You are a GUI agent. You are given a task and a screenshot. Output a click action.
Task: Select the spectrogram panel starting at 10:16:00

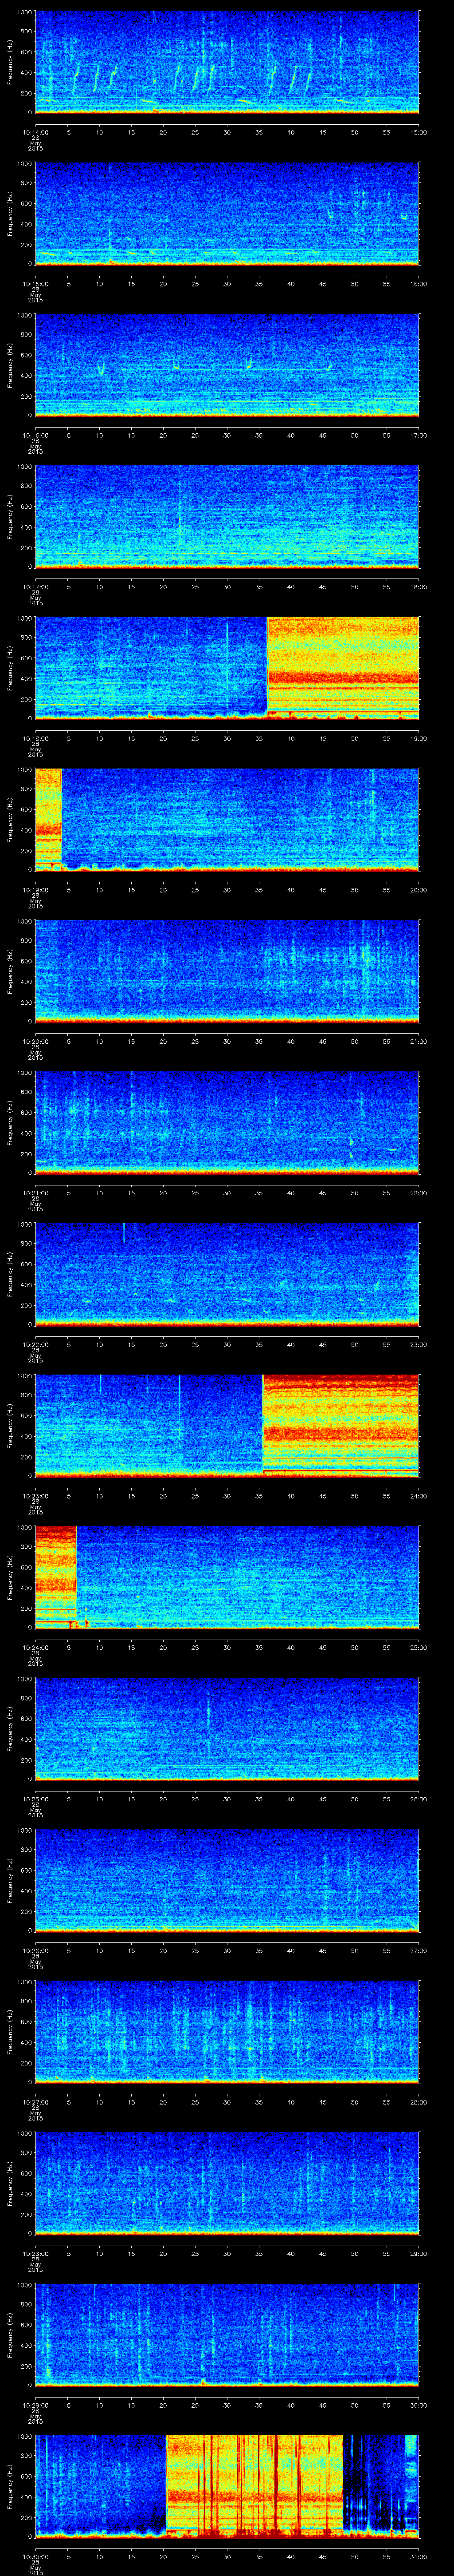pos(227,365)
